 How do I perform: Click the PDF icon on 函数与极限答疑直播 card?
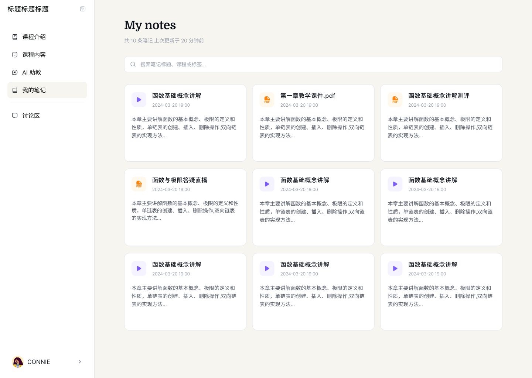coord(139,184)
